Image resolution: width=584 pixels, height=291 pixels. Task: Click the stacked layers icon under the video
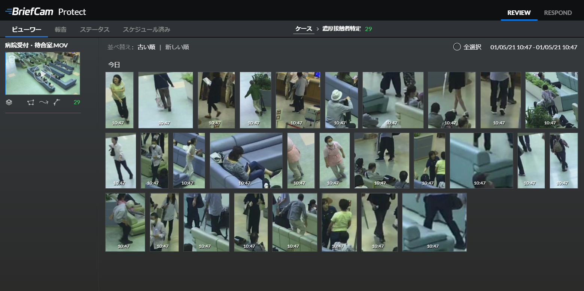pos(9,102)
